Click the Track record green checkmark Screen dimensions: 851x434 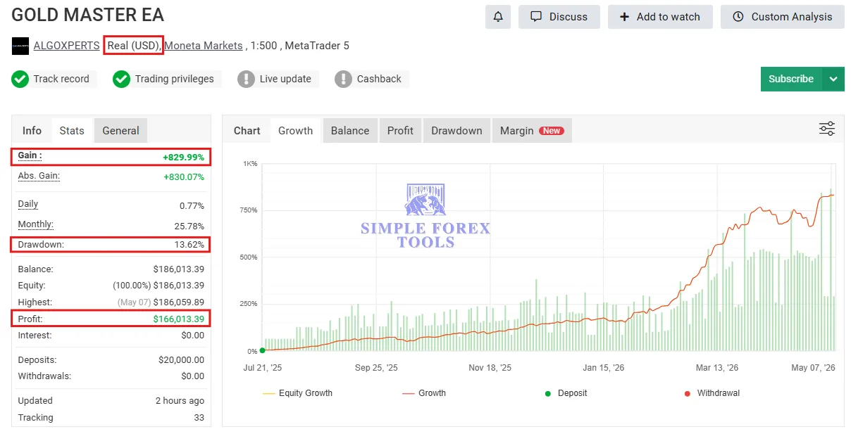coord(20,79)
